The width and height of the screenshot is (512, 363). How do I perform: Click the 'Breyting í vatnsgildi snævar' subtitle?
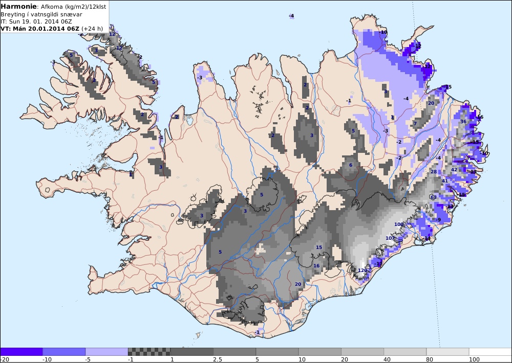coord(41,14)
